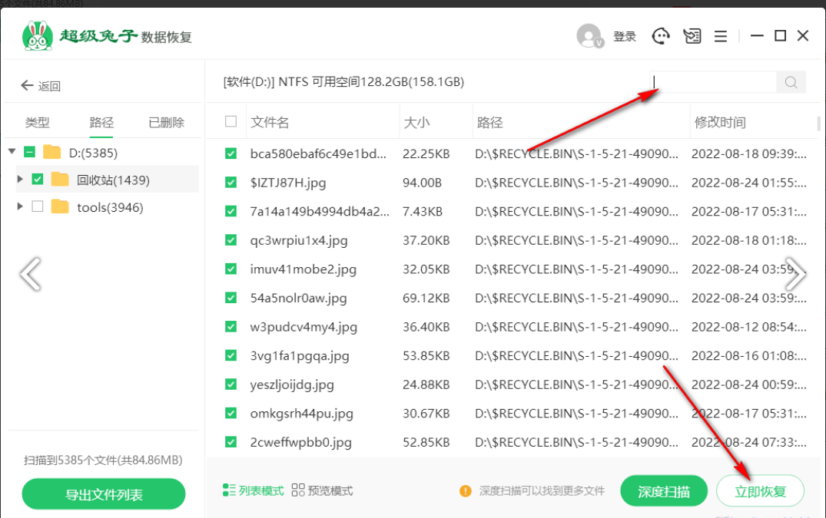This screenshot has width=826, height=518.
Task: Uncheck imuv41mobe2.jpg checkbox
Action: click(x=231, y=269)
